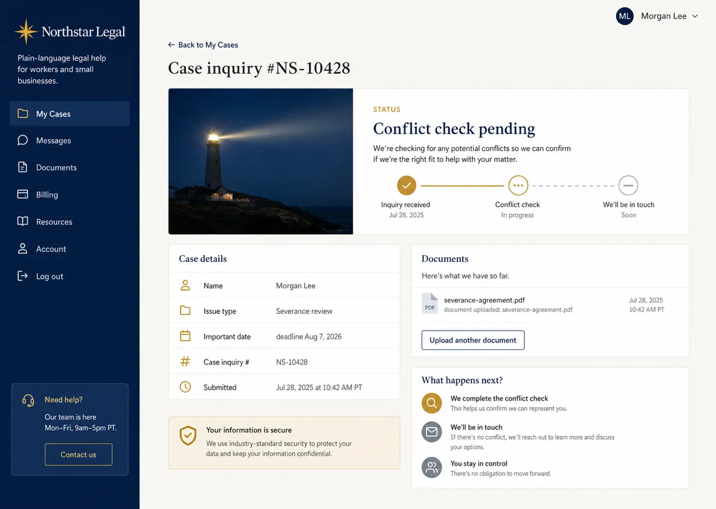Click the security shield icon

coord(188,436)
